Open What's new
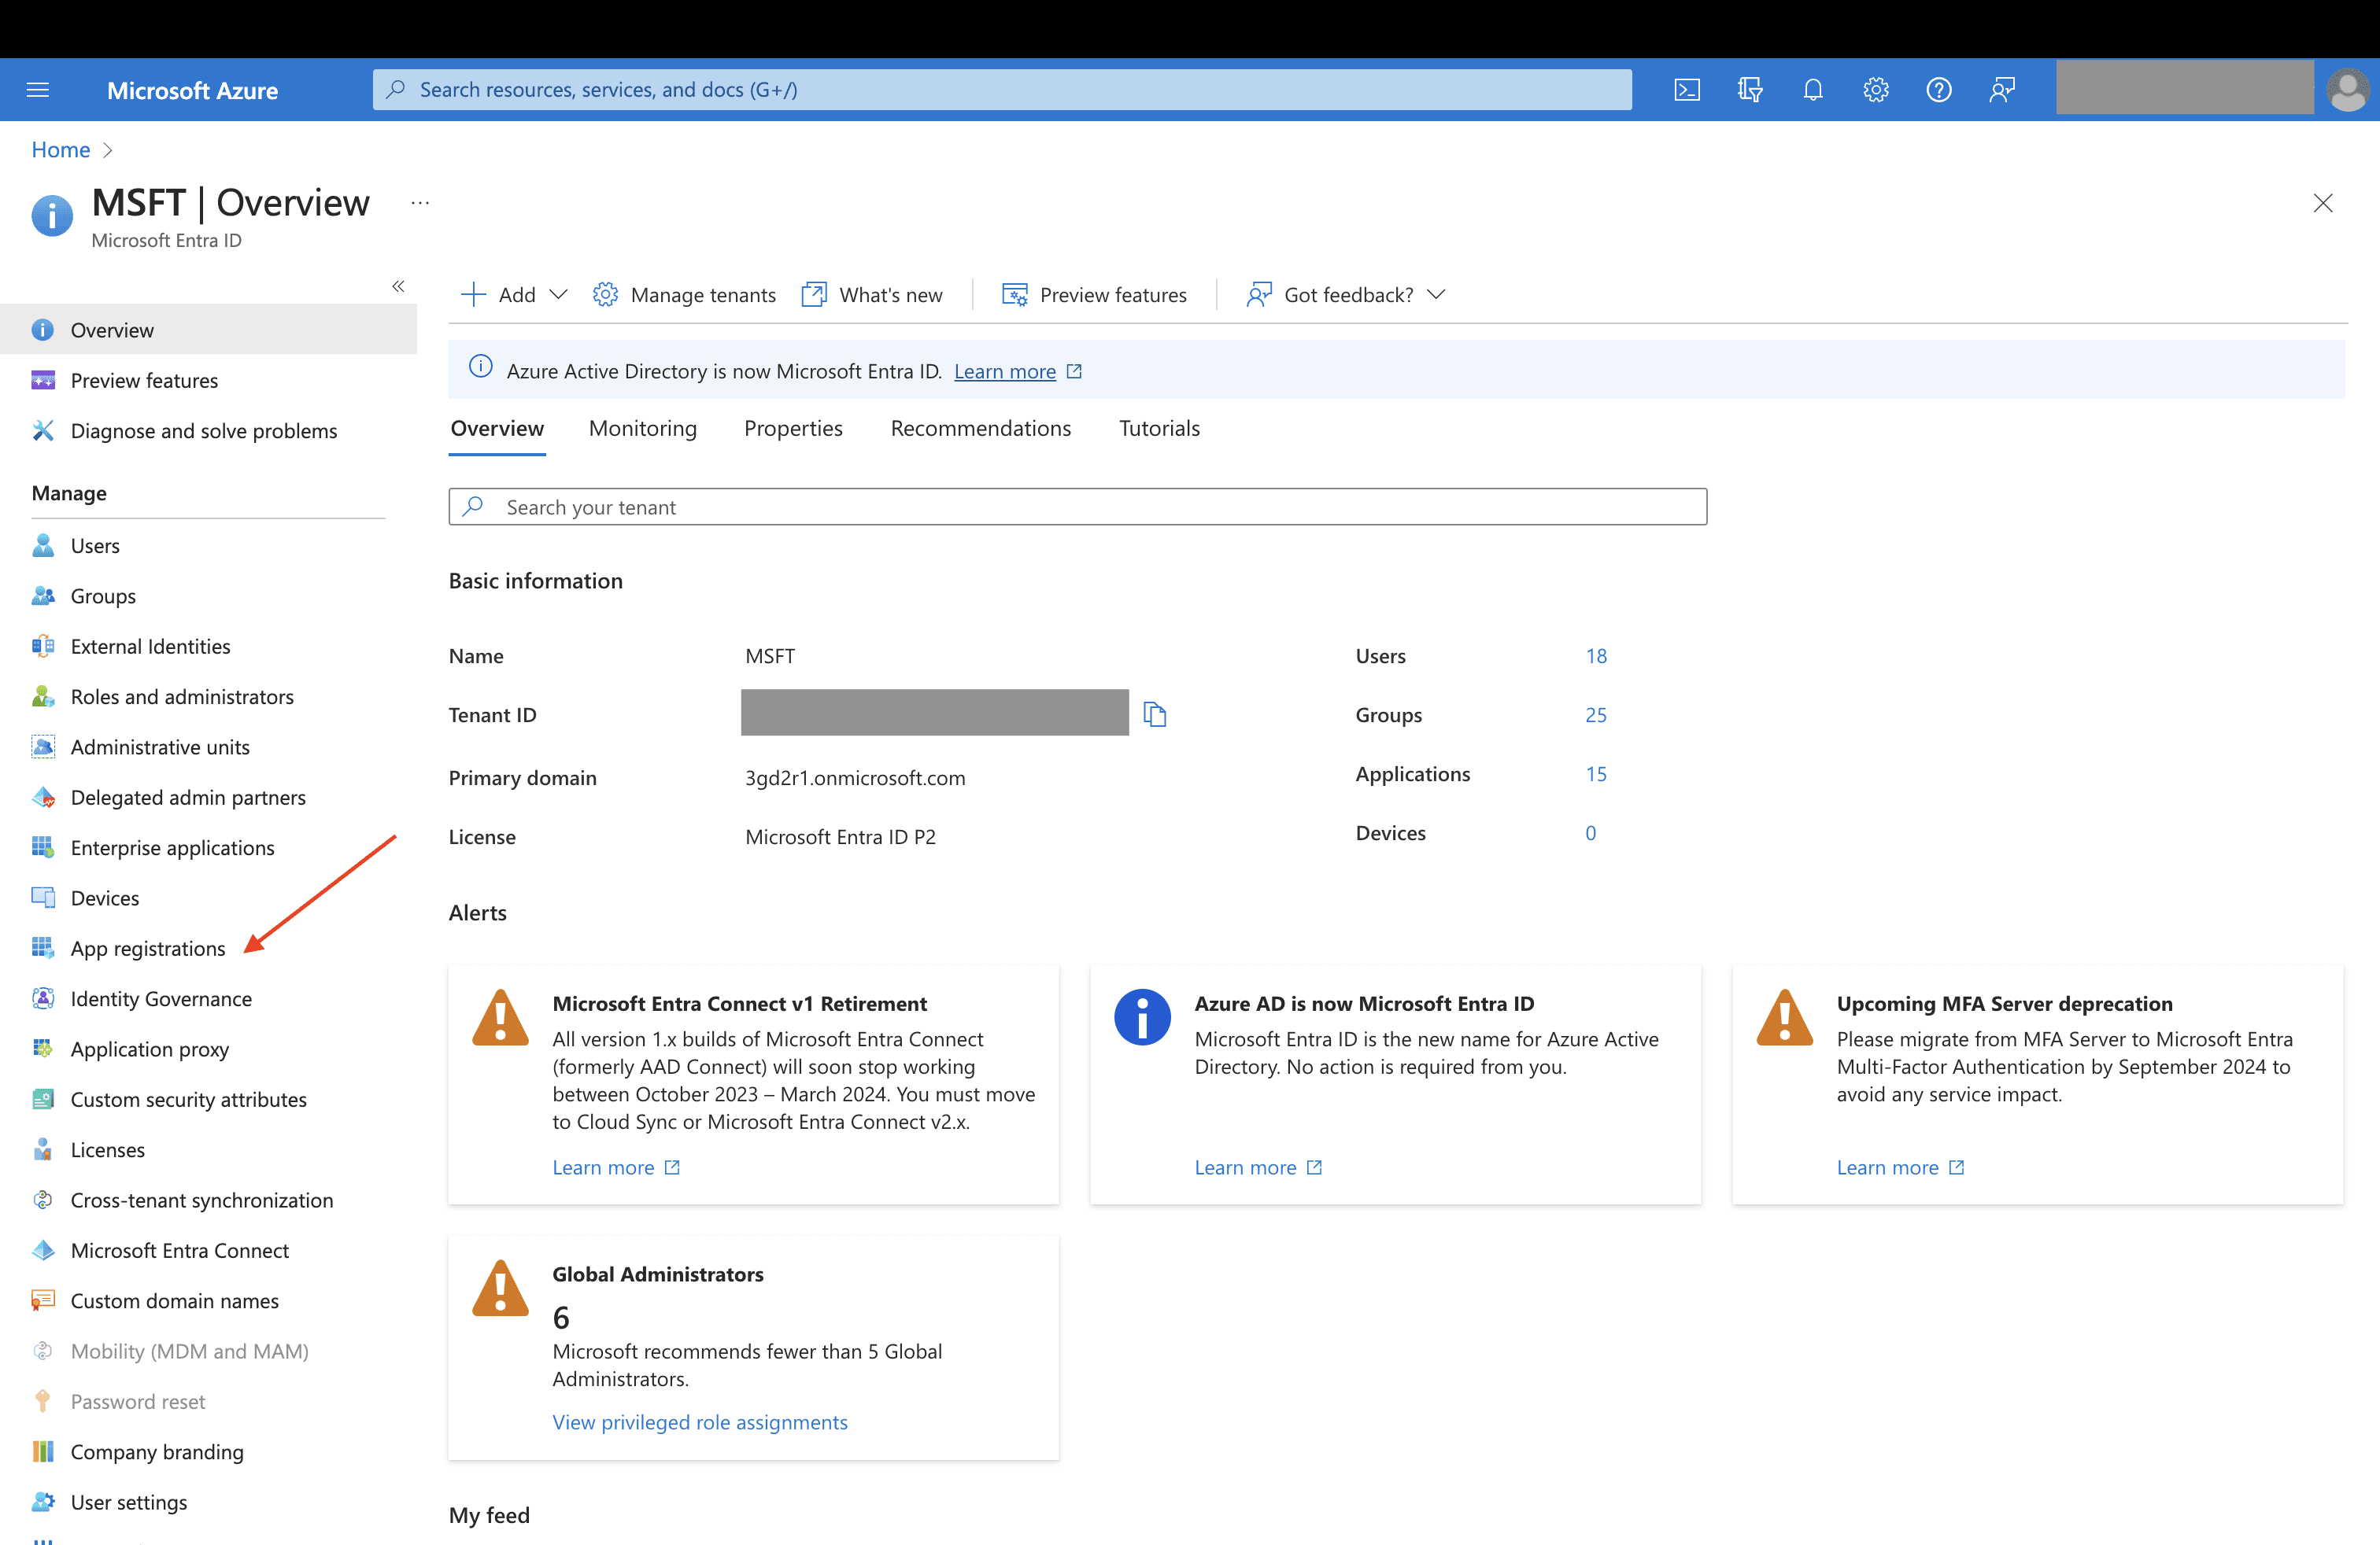 pos(872,295)
